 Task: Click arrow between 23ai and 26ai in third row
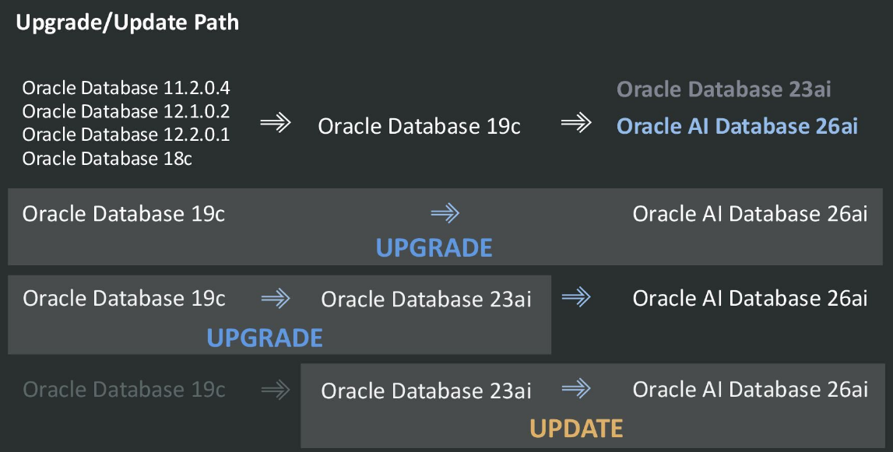[576, 296]
